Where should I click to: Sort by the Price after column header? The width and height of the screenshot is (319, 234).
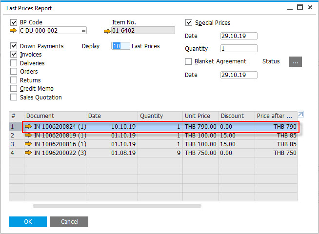276,116
